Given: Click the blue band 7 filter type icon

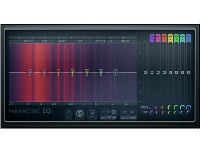Looking at the screenshot, I should tap(189, 38).
